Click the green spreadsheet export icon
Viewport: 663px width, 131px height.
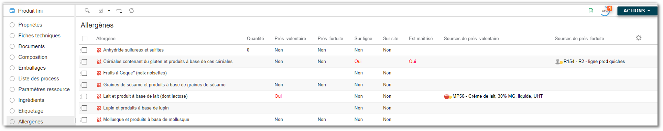pos(591,11)
